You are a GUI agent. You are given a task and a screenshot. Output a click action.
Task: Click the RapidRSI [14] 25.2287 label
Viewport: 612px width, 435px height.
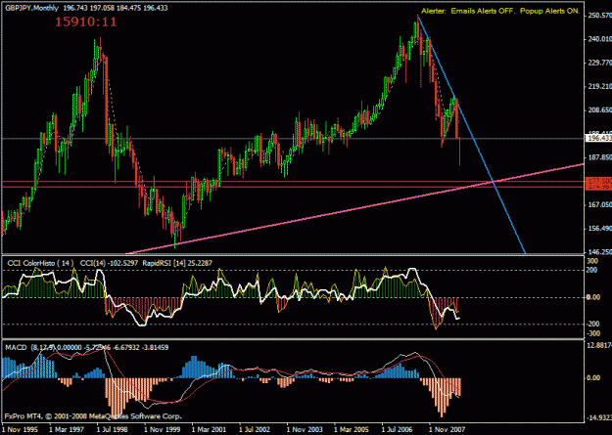point(178,264)
